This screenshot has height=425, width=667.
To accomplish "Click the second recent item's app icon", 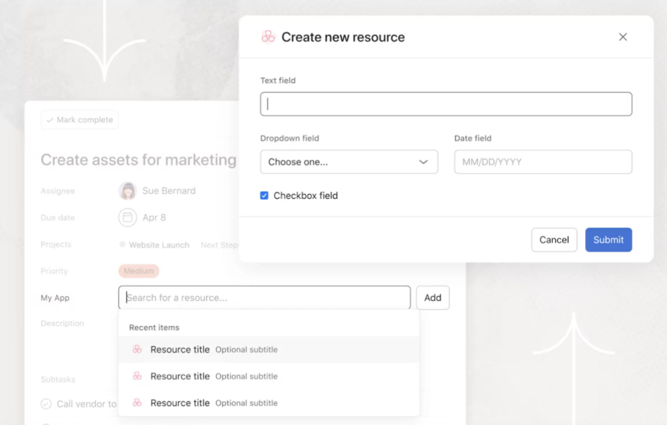I will [137, 376].
